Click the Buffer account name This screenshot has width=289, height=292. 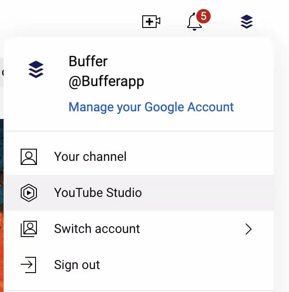coord(88,61)
